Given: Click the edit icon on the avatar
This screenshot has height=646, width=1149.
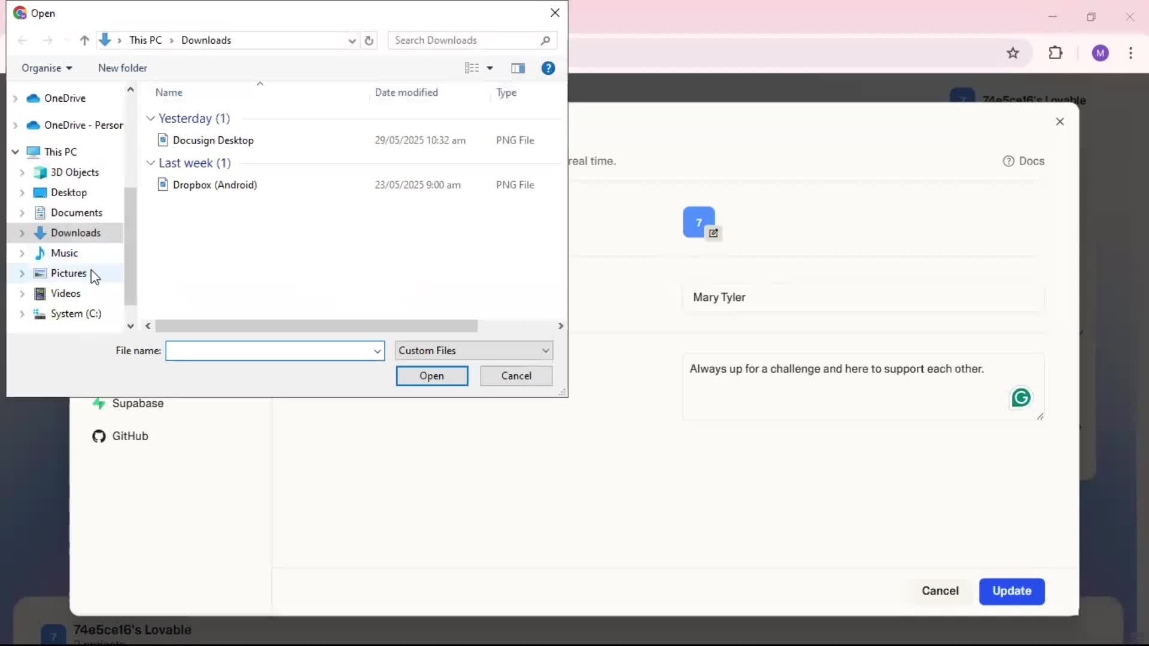Looking at the screenshot, I should 713,233.
